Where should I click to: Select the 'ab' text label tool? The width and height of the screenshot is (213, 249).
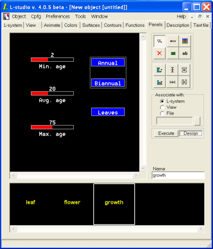tap(185, 53)
